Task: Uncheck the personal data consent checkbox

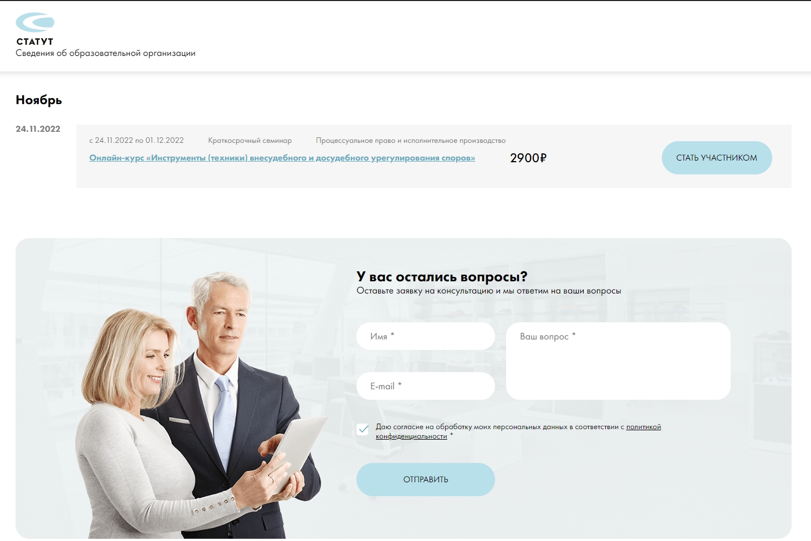Action: point(363,429)
